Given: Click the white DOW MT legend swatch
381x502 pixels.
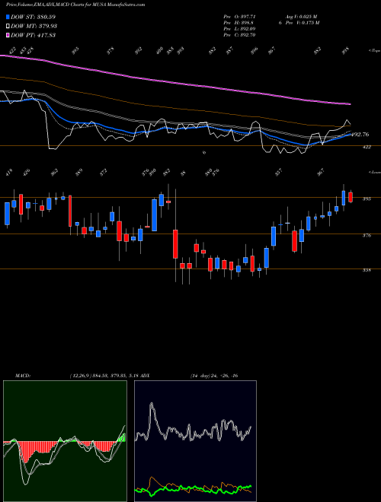Looking at the screenshot, I should [8, 26].
